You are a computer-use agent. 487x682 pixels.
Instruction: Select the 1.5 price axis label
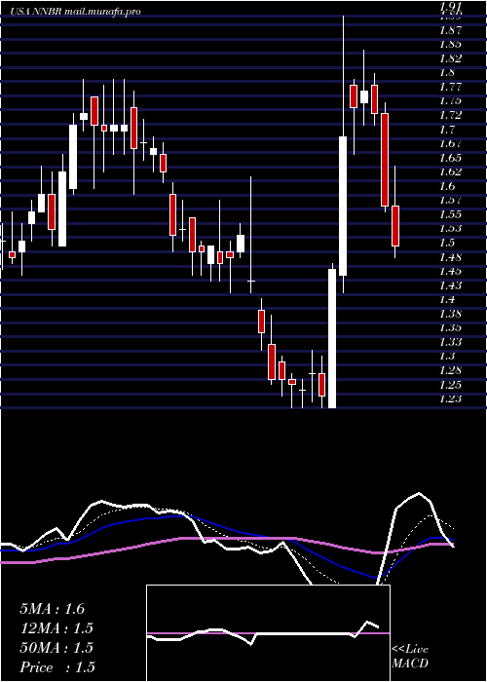point(447,243)
